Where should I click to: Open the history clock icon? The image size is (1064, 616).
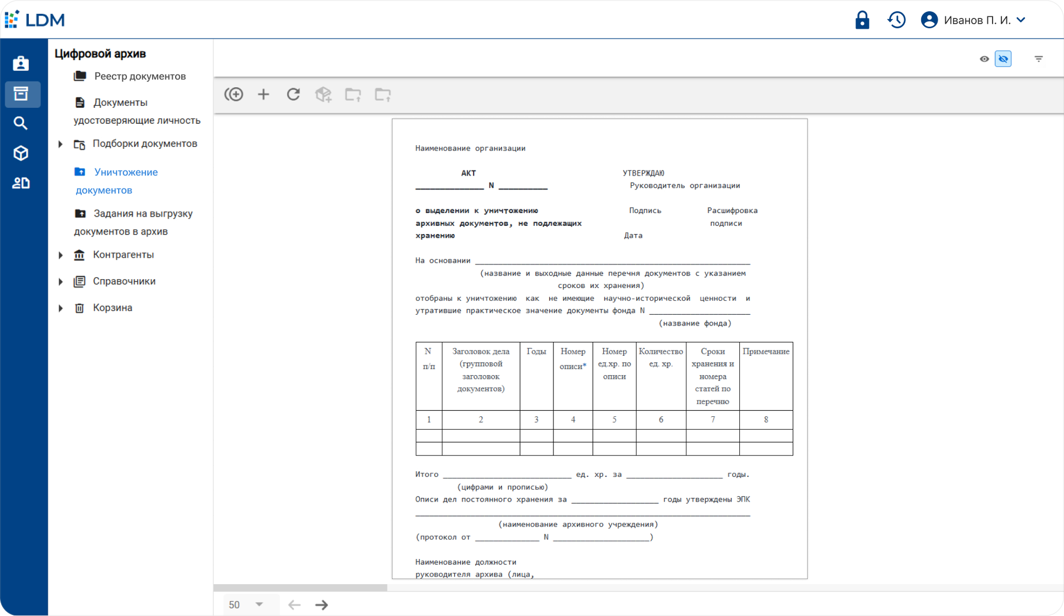(x=897, y=20)
